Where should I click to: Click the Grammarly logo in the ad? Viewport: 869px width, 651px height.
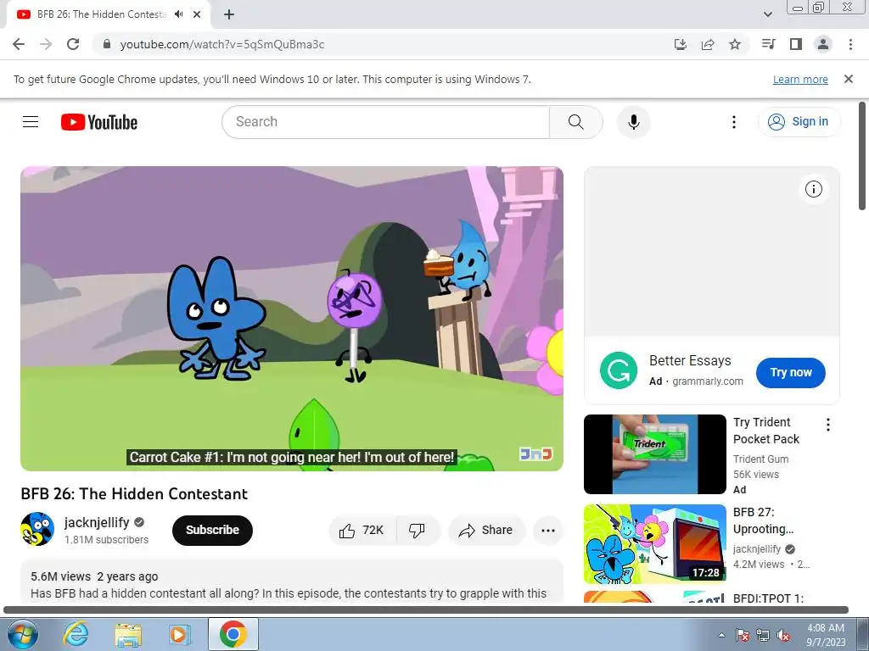(x=619, y=370)
